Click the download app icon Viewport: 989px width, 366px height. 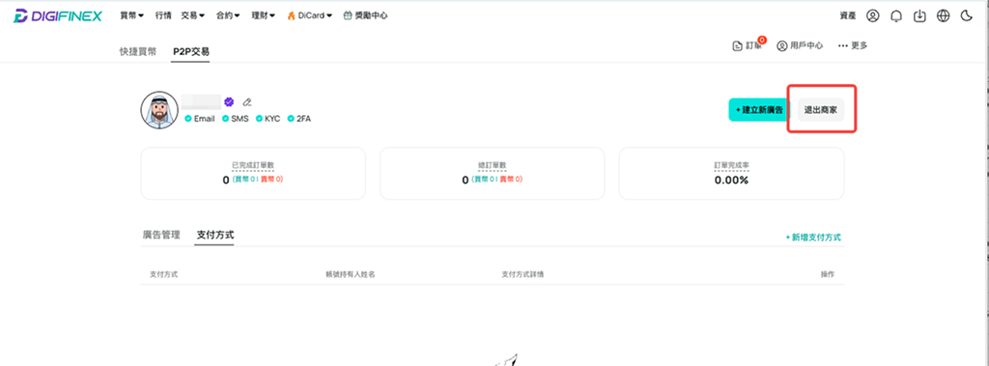919,15
